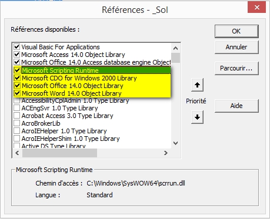Close the Références dialog with X
270x219 pixels.
[256, 8]
